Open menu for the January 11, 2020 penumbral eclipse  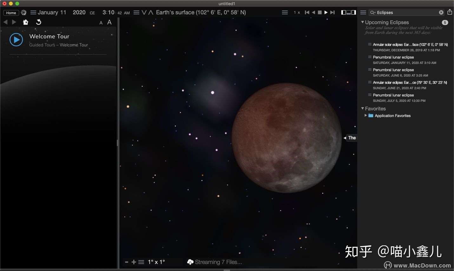tap(370, 57)
